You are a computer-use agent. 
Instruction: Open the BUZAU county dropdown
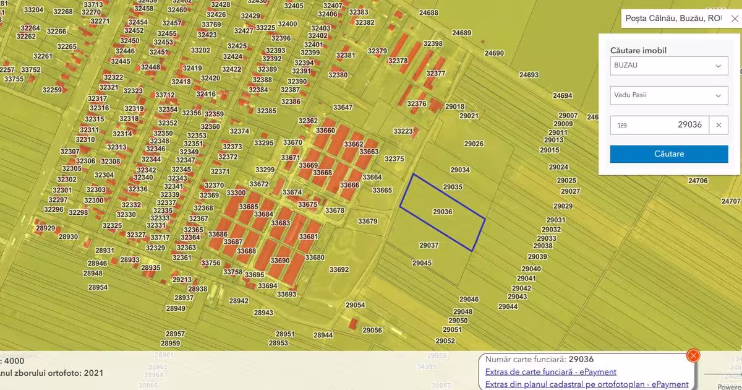click(668, 66)
